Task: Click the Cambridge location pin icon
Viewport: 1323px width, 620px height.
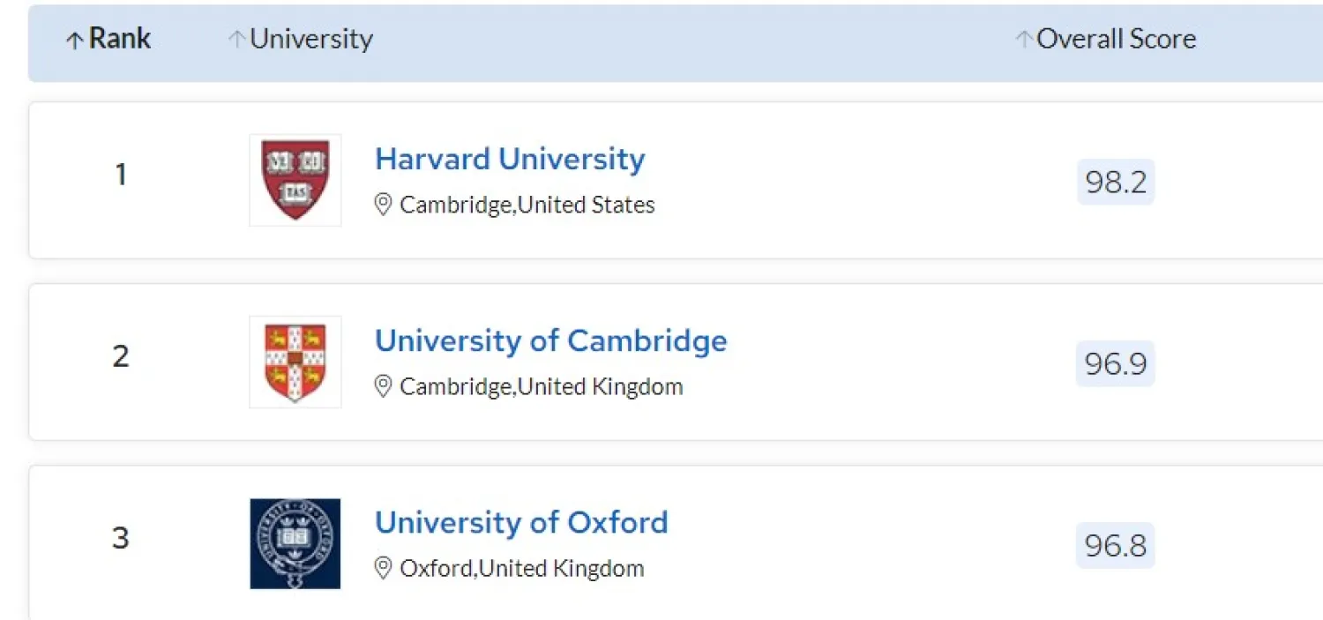Action: pyautogui.click(x=383, y=387)
